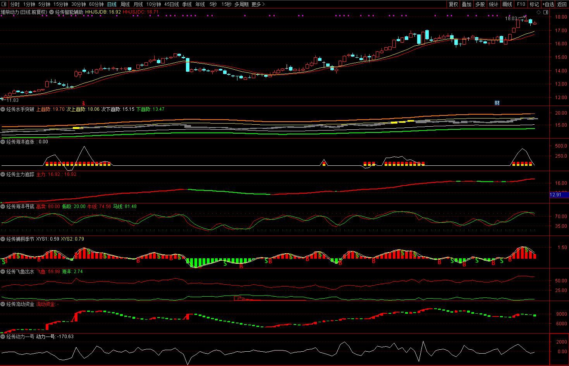The image size is (569, 366).
Task: Expand the 经传飞鱼出水 indicator dropdown
Action: [3, 271]
